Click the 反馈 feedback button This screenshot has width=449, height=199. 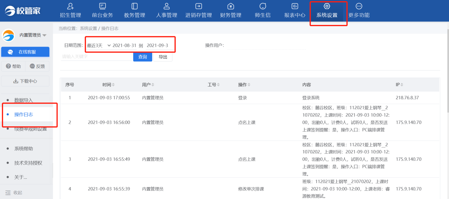click(x=37, y=66)
